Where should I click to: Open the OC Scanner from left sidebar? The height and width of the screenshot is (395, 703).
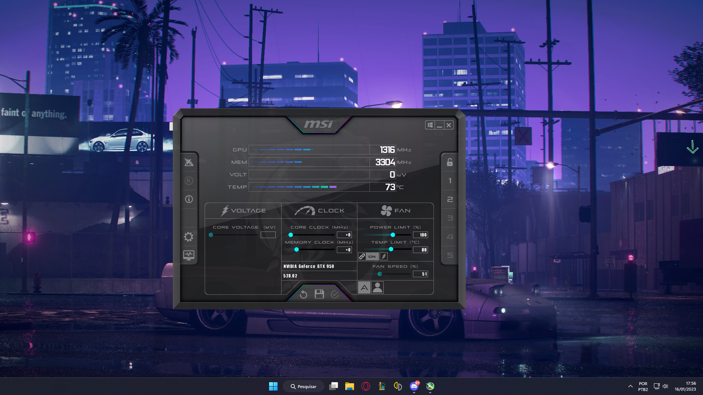pos(189,162)
